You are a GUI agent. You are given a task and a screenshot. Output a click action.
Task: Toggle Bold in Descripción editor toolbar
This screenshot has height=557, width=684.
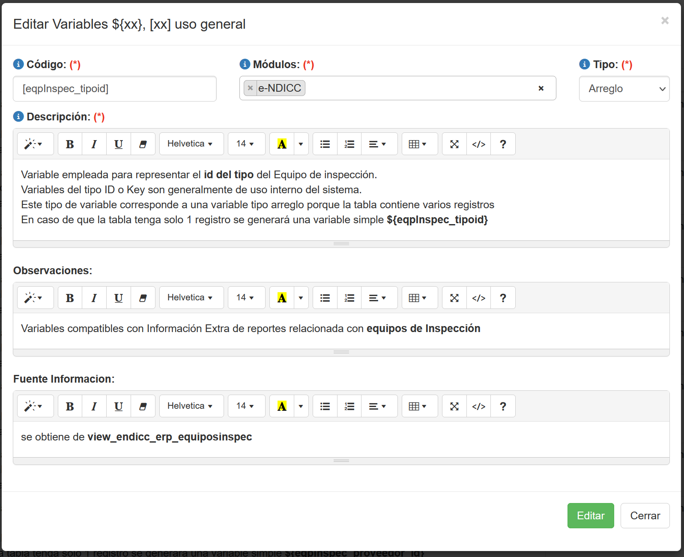(x=70, y=144)
